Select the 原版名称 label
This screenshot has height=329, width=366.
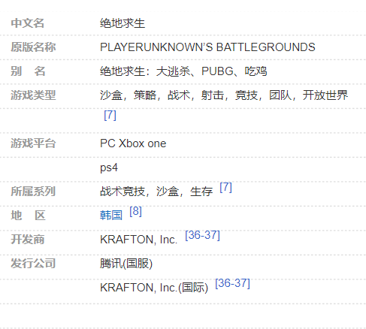pyautogui.click(x=33, y=47)
